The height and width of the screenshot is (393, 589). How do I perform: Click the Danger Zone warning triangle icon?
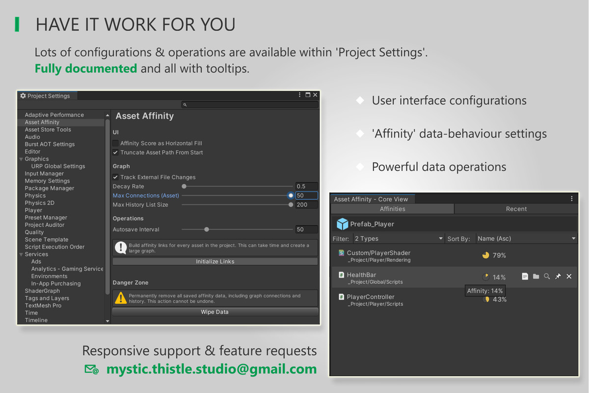coord(121,298)
